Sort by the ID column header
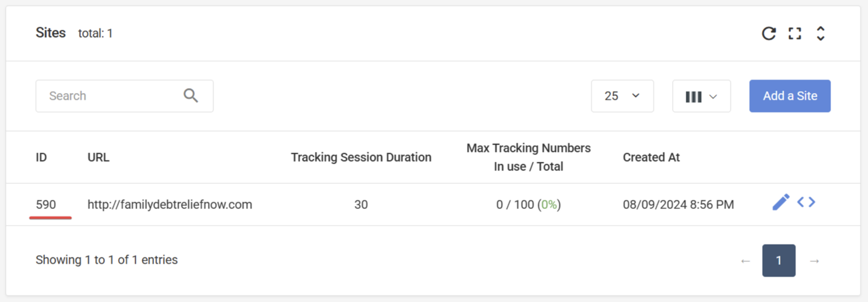Viewport: 868px width, 302px height. click(42, 158)
